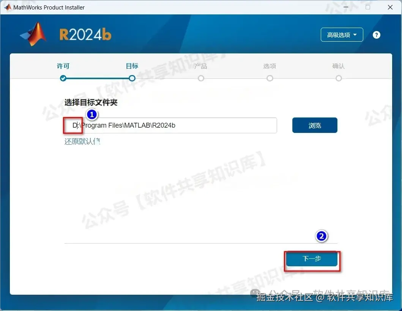Screen dimensions: 402x311
Task: Click into the destination folder path field
Action: 170,125
